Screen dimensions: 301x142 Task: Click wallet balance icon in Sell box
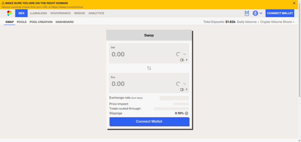(182, 60)
